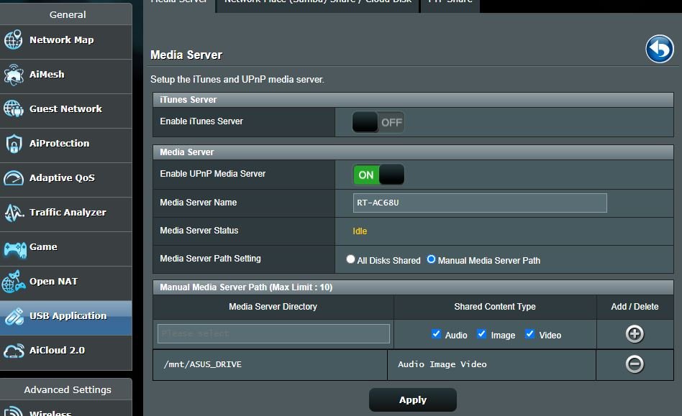Click the Idle status text
Viewport: 682px width, 416px height.
click(360, 231)
